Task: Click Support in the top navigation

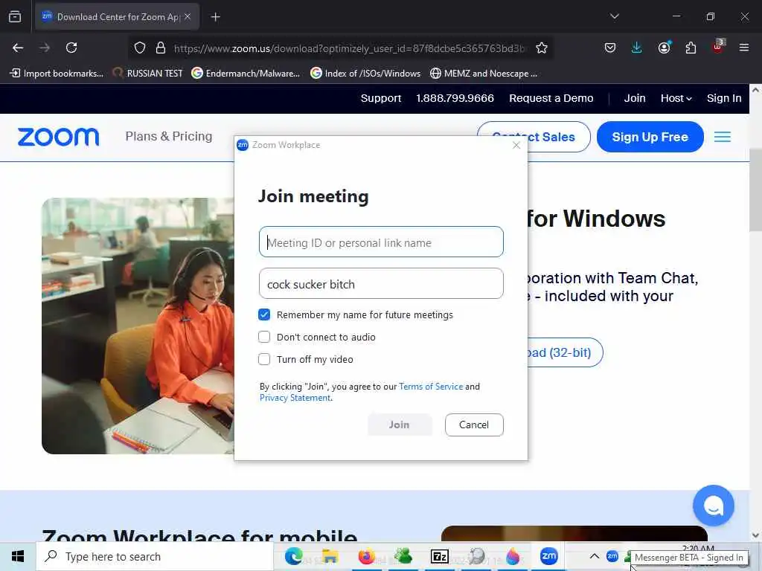Action: tap(381, 98)
